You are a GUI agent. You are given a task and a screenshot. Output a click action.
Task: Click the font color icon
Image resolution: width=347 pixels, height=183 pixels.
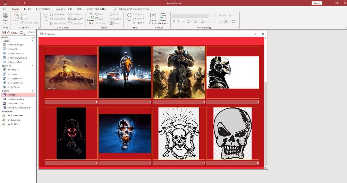[x=188, y=21]
